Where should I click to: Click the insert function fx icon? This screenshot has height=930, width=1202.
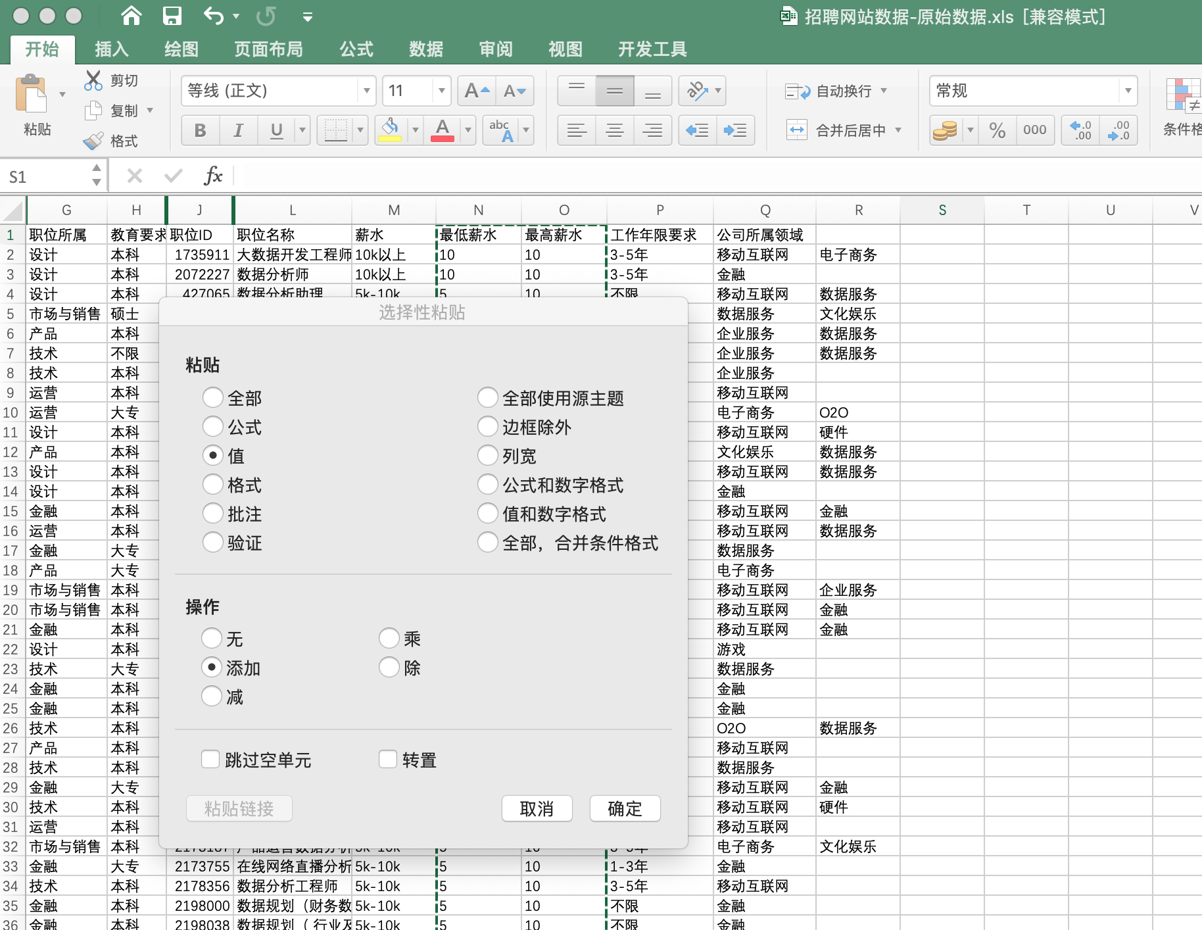[x=213, y=176]
